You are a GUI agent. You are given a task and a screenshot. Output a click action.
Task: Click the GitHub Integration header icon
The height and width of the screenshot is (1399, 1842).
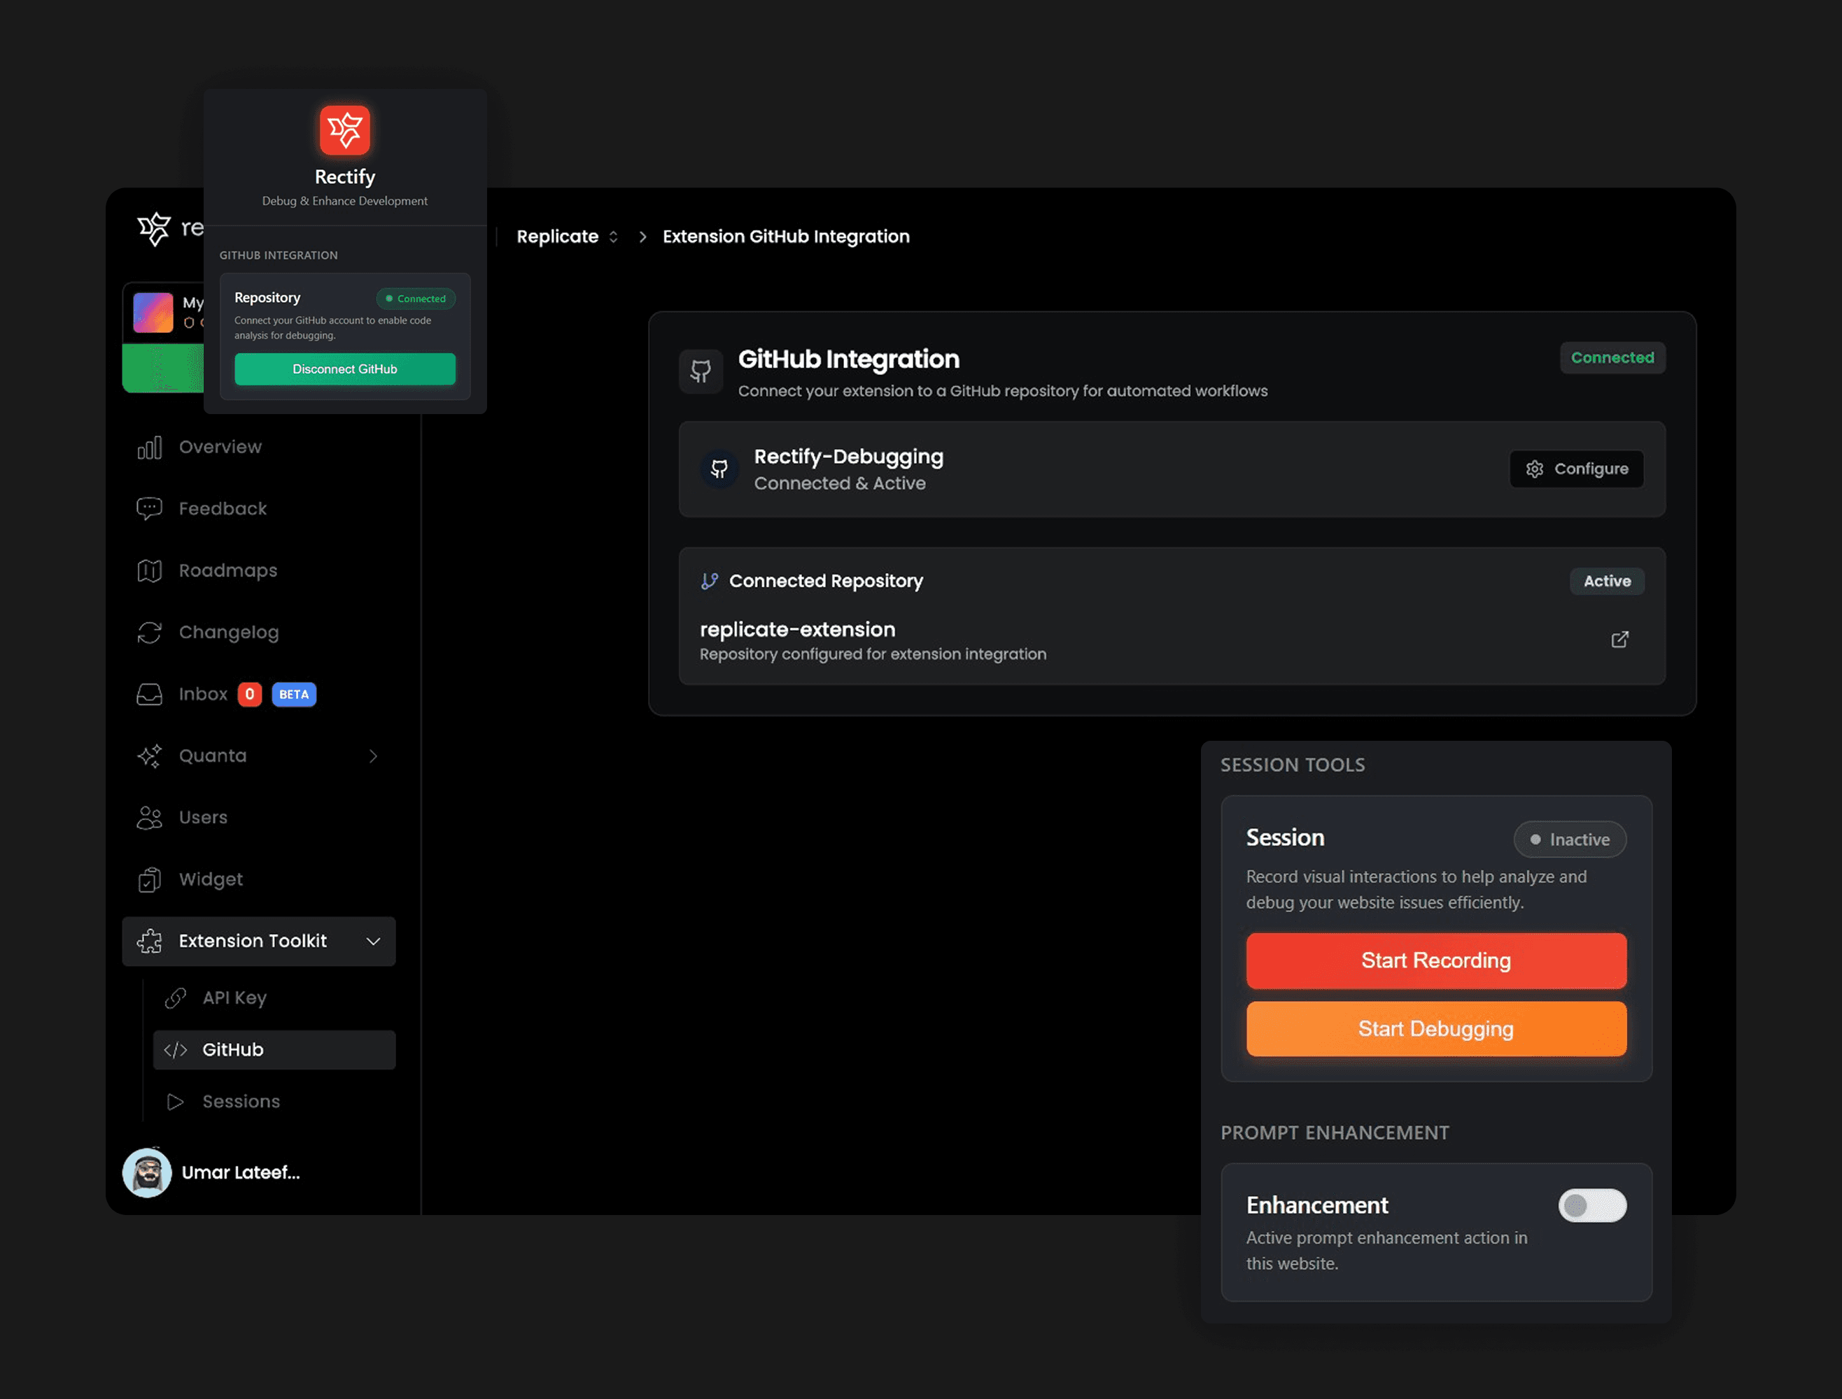(701, 371)
